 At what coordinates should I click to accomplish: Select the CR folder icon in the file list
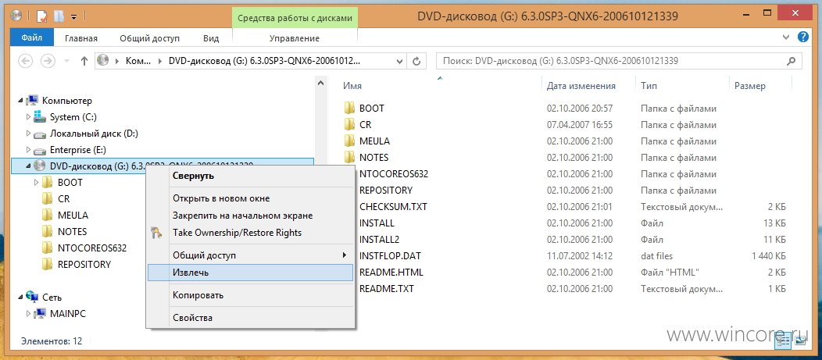[x=350, y=124]
